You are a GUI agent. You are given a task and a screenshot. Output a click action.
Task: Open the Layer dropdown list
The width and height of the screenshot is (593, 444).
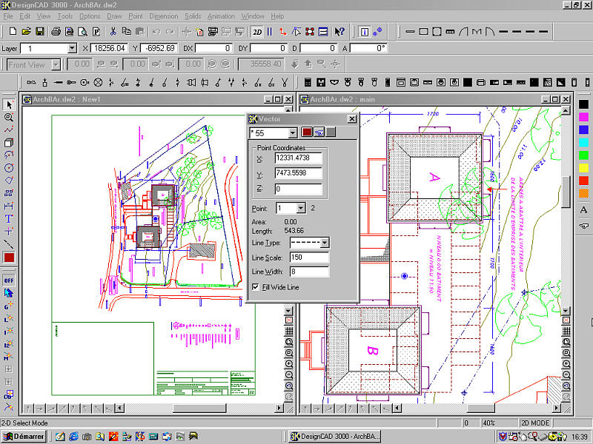coord(72,48)
